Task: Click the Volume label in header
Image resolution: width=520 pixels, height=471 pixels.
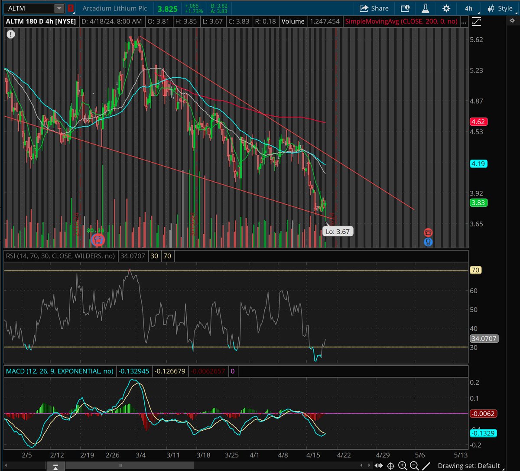Action: click(x=292, y=21)
